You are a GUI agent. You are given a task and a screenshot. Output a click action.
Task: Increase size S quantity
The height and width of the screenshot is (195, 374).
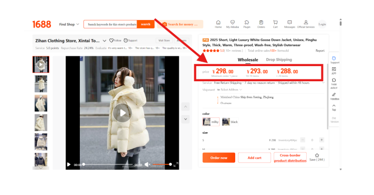[321, 140]
